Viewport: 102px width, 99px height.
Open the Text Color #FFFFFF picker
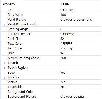80,44
